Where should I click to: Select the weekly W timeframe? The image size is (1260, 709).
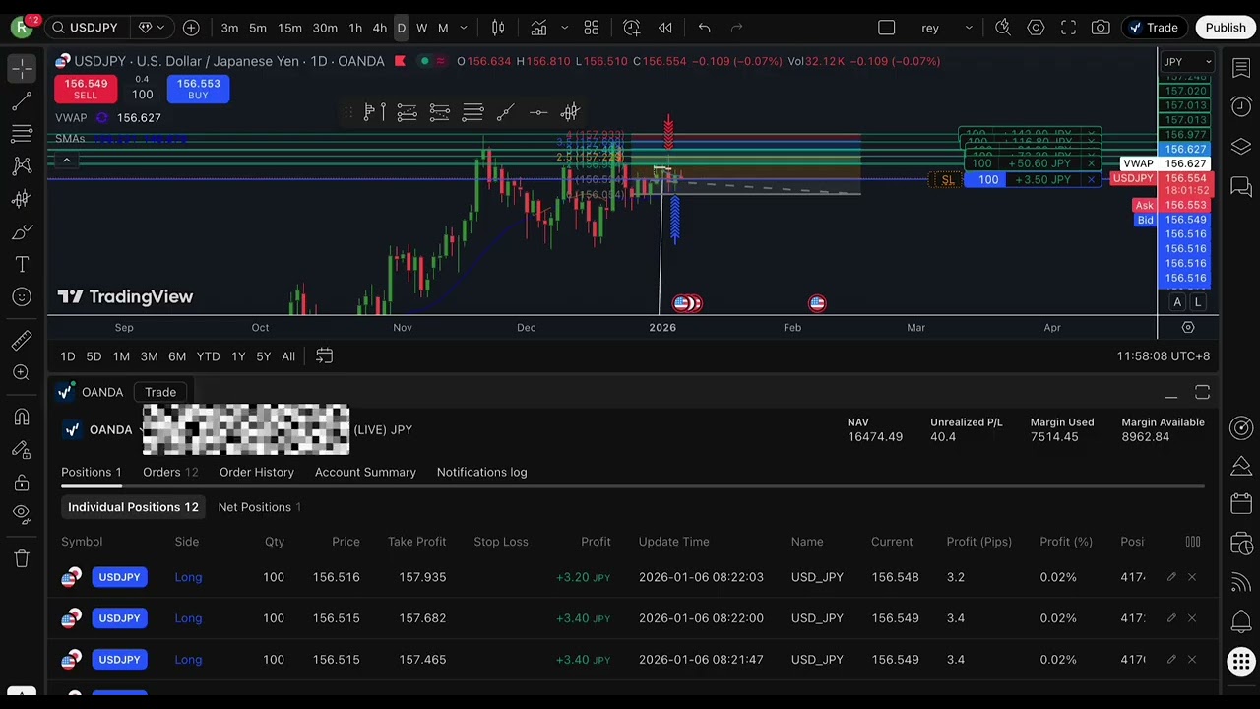421,28
